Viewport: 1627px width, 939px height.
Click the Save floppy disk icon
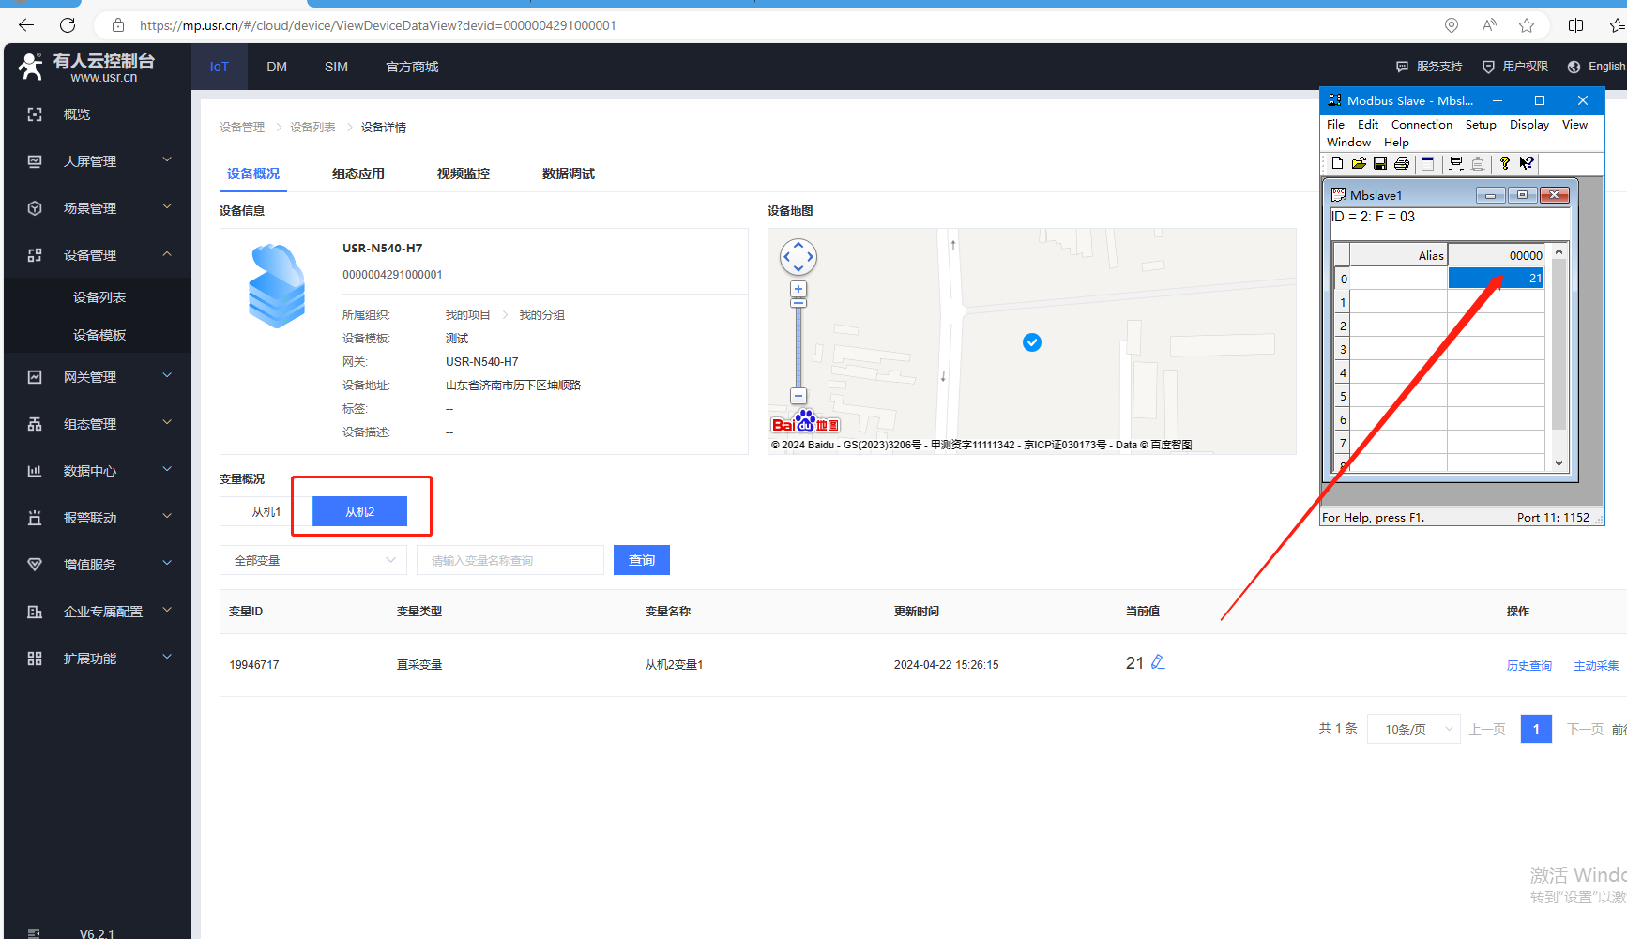click(1380, 163)
